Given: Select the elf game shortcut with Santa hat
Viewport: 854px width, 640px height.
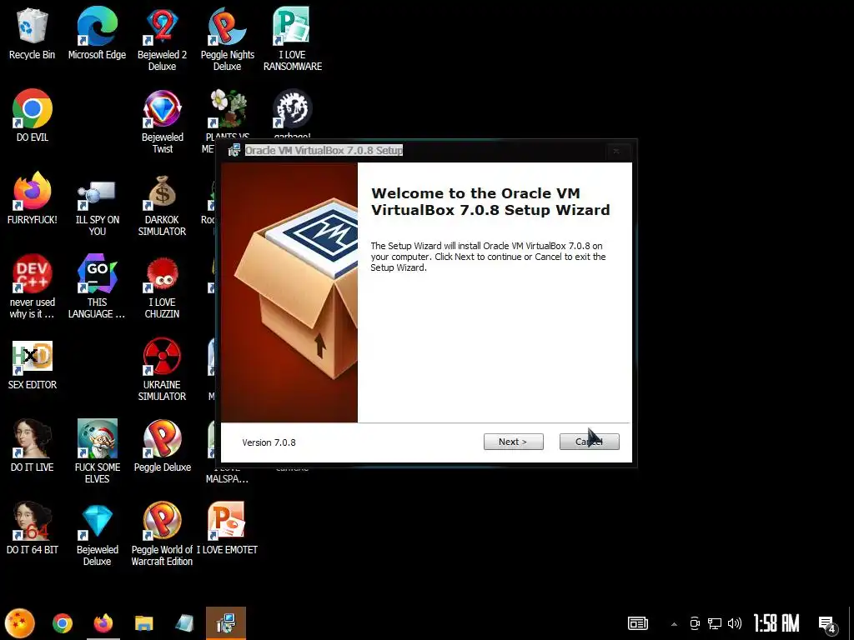Looking at the screenshot, I should 97,451.
